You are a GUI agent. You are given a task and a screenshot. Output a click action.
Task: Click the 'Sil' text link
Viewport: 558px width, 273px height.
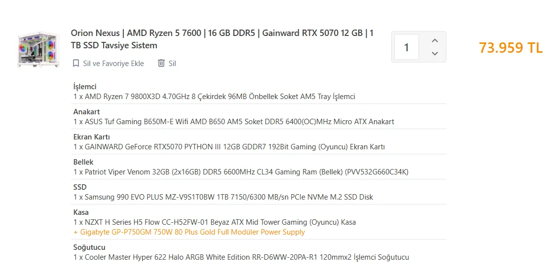[x=172, y=63]
